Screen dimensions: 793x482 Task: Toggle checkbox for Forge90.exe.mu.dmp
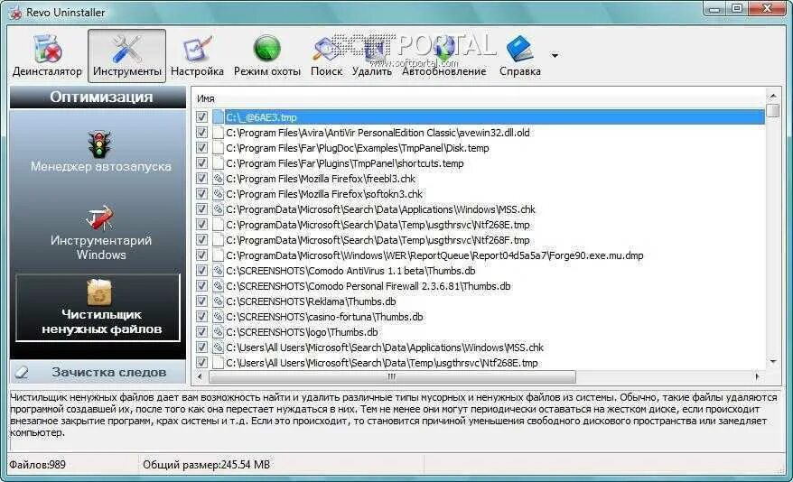tap(201, 255)
